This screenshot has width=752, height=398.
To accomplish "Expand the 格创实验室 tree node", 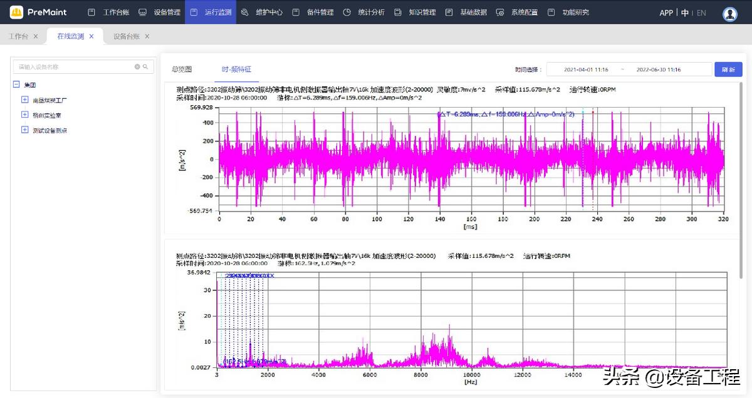I will coord(25,115).
